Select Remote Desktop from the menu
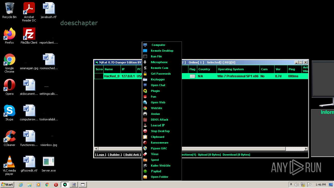This screenshot has height=188, width=334. (162, 51)
